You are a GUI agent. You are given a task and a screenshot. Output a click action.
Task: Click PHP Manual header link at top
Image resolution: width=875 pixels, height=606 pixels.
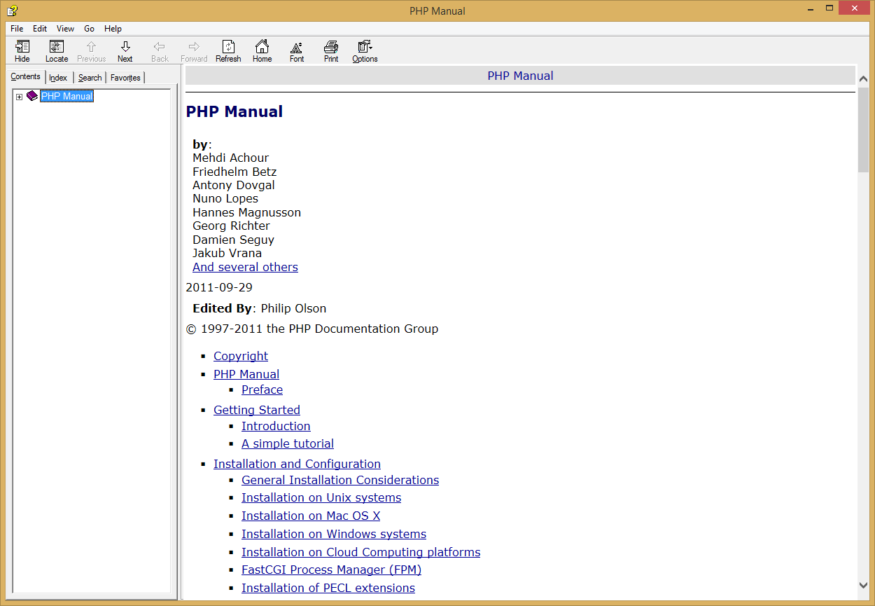(520, 76)
